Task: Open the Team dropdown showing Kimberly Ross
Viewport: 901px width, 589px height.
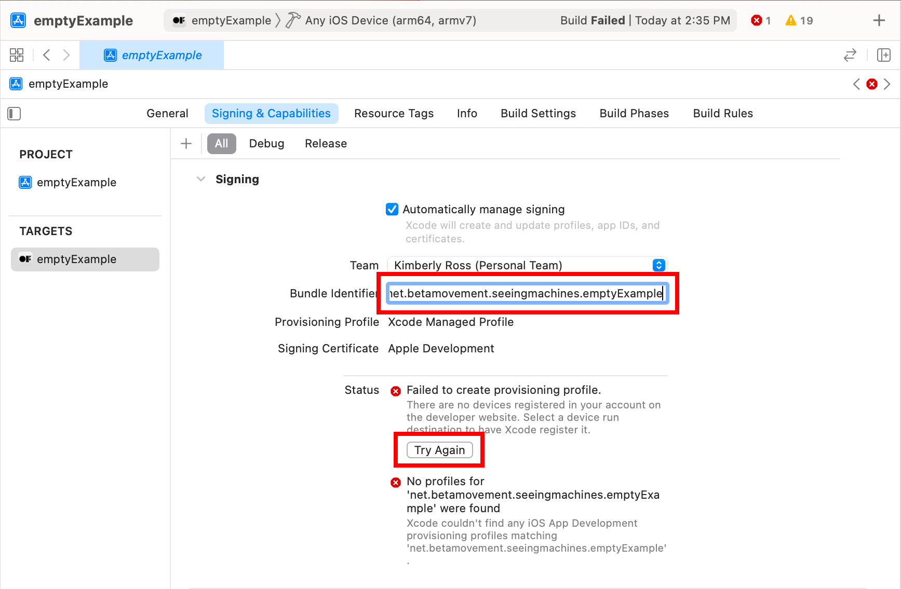Action: point(527,265)
